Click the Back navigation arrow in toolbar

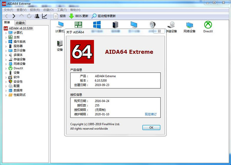[6, 16]
